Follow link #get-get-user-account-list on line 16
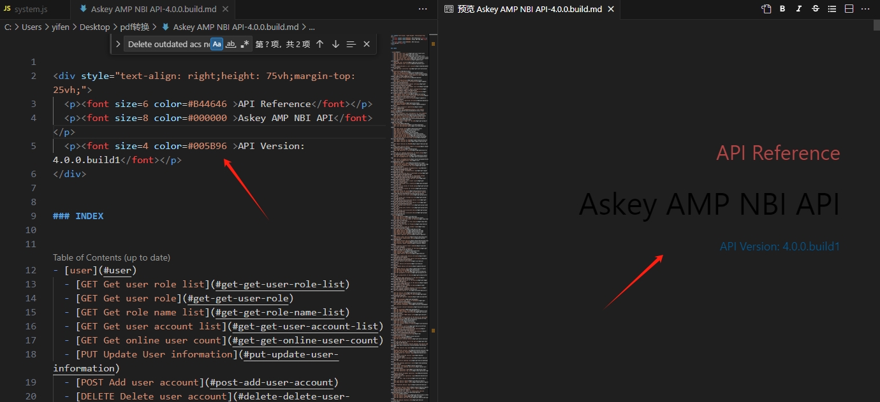This screenshot has height=402, width=880. (305, 326)
